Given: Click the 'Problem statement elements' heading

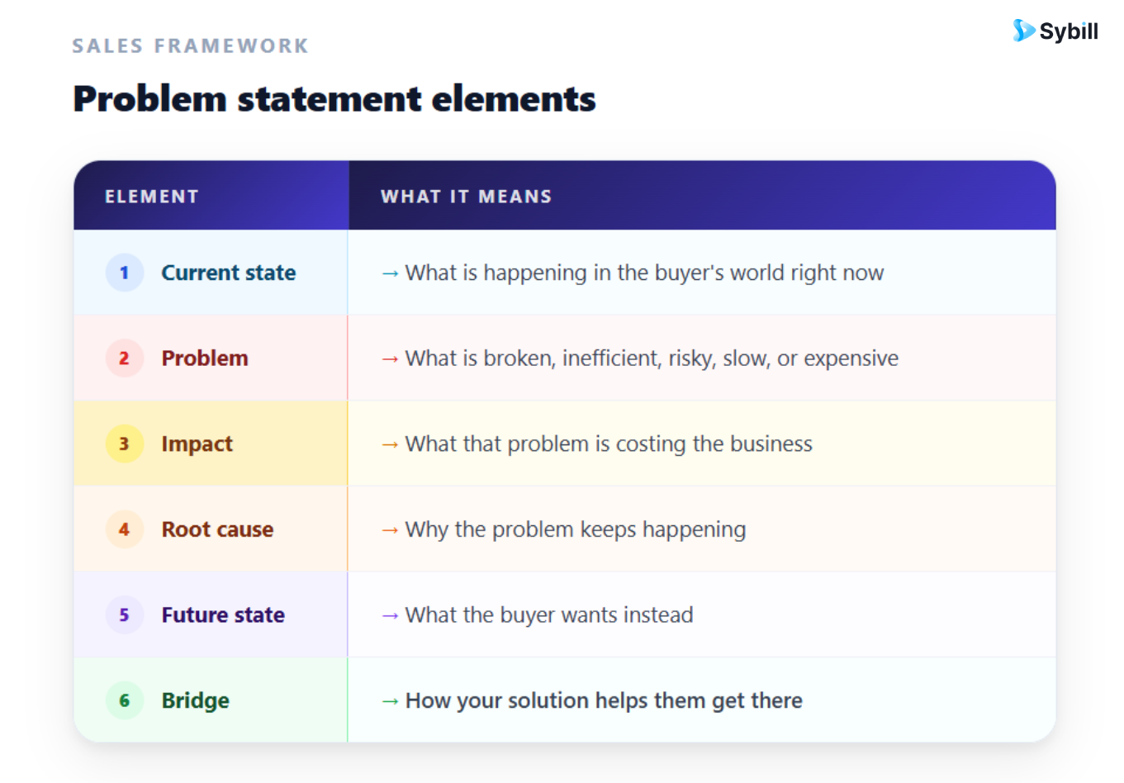Looking at the screenshot, I should (x=334, y=99).
